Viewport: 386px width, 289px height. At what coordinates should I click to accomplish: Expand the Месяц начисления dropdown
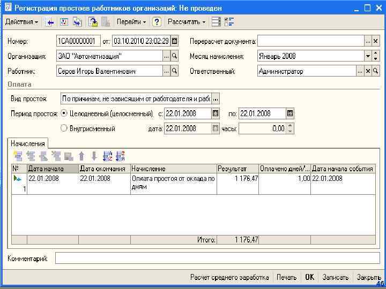pos(368,56)
